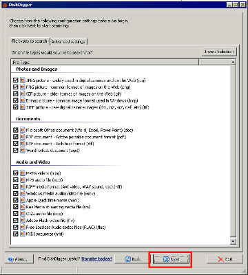Uncheck the PNG picture checkbox

click(x=15, y=87)
